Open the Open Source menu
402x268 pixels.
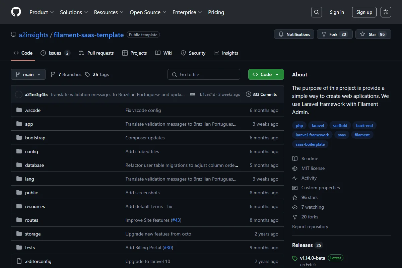pos(148,12)
